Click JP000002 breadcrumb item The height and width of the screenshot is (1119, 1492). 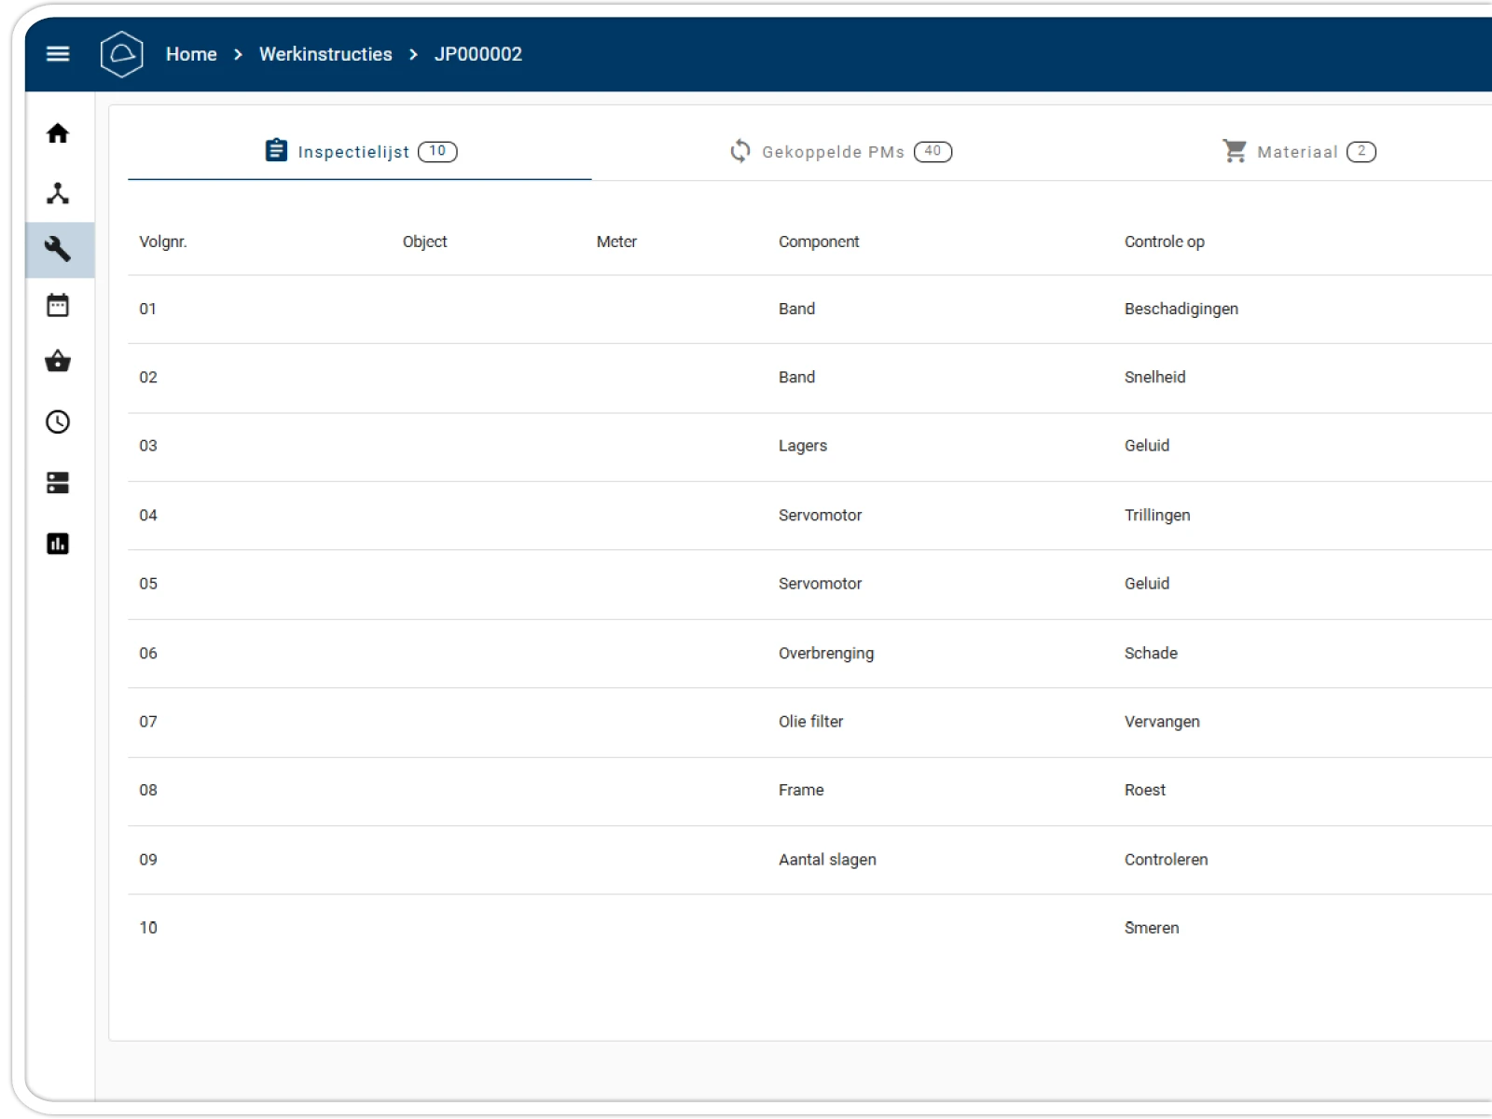(x=478, y=54)
